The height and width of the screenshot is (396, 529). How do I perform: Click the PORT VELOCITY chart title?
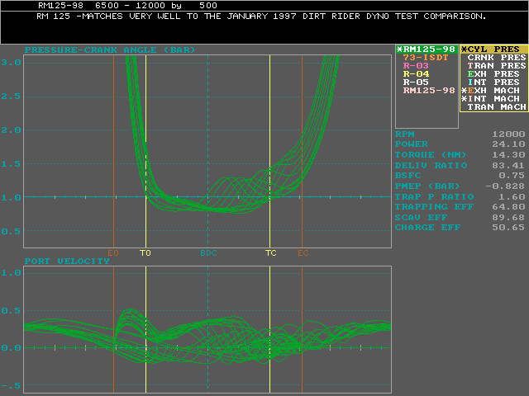tap(67, 261)
